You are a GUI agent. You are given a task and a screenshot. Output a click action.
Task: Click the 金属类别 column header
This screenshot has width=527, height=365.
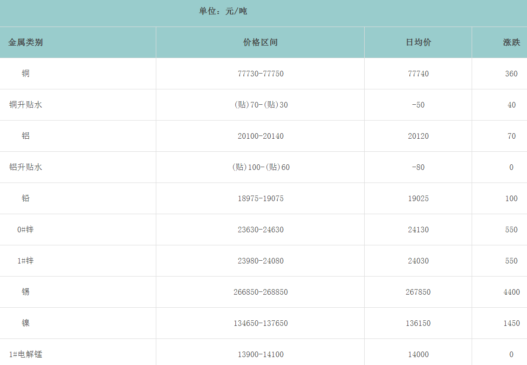click(x=26, y=42)
